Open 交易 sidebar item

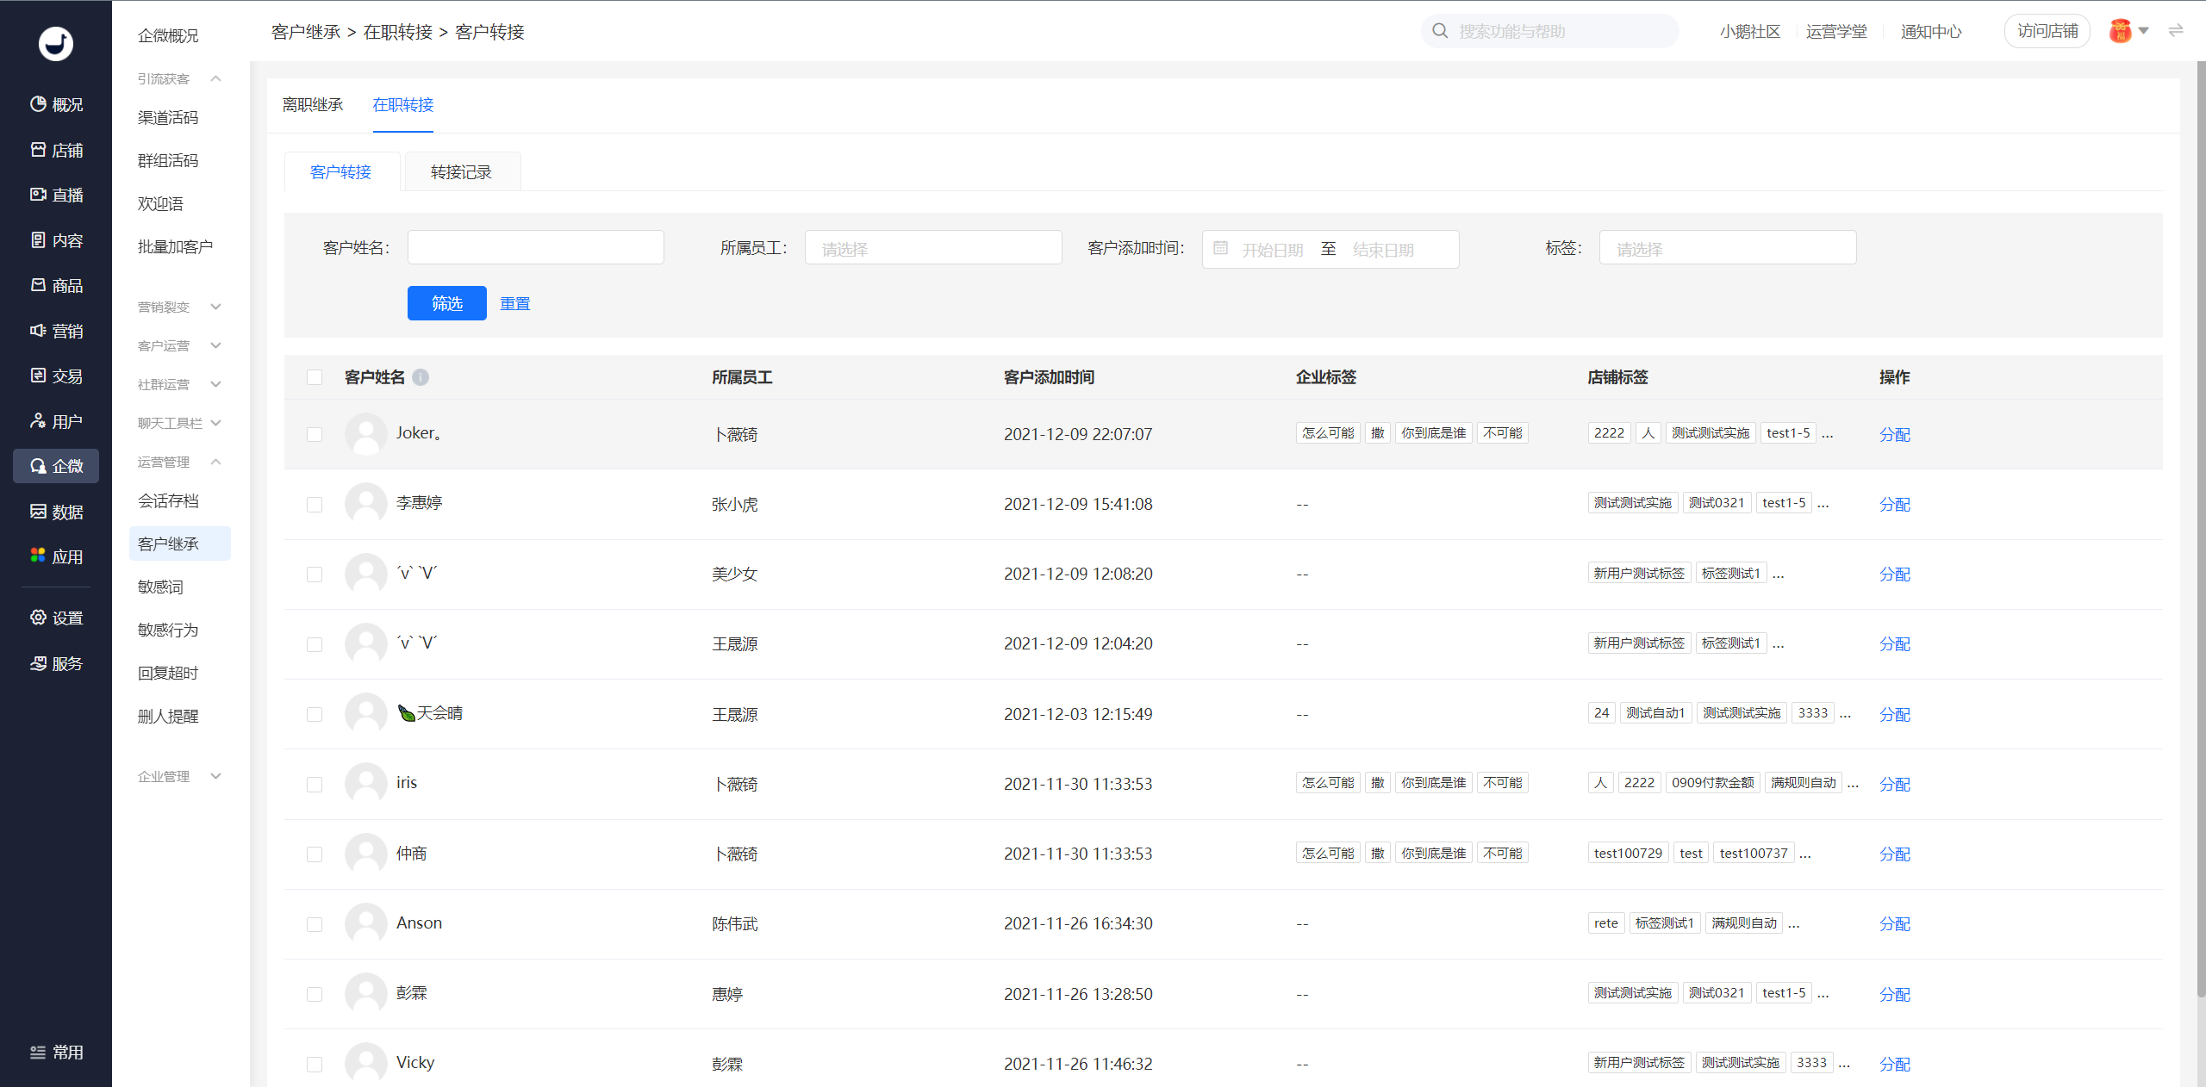tap(56, 376)
